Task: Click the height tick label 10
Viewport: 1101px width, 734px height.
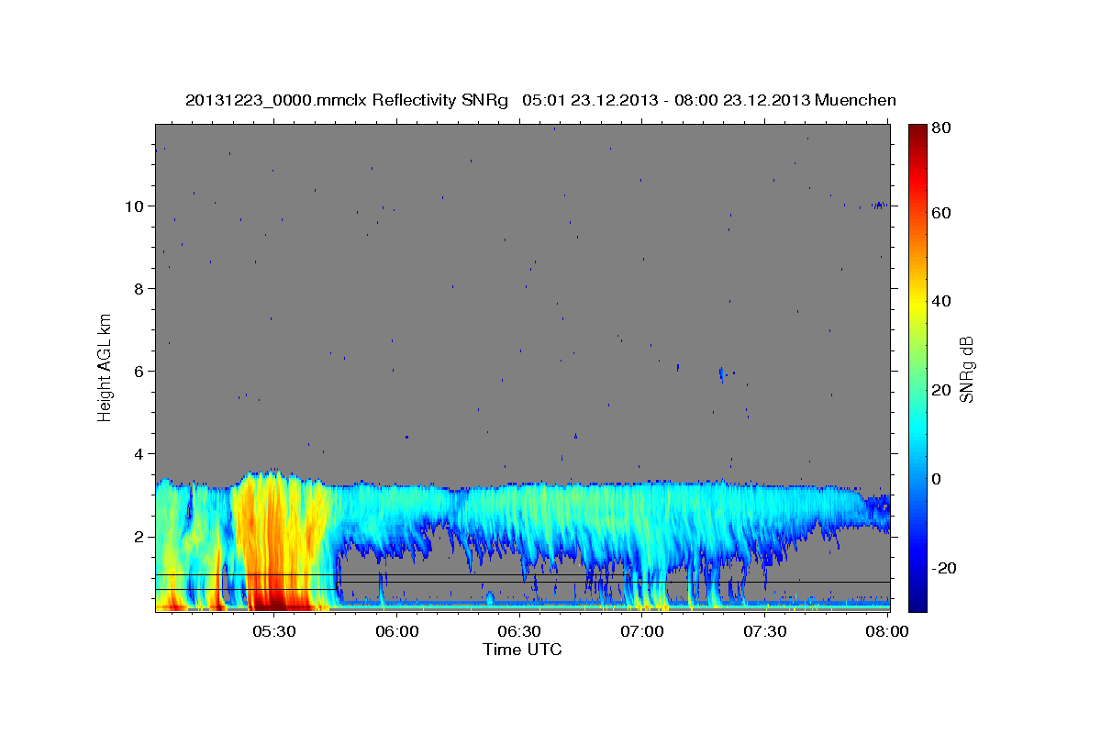Action: pos(135,206)
